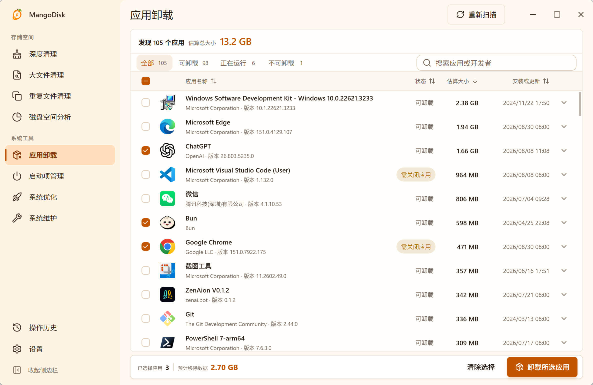The image size is (593, 385).
Task: Click the Windows SDK app icon
Action: (x=167, y=103)
